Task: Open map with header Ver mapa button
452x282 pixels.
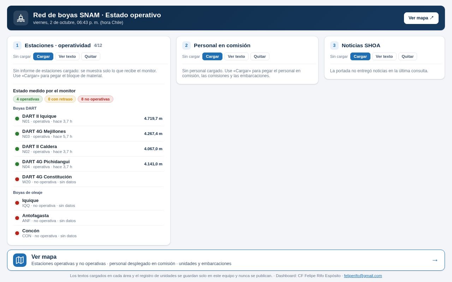Action: click(x=421, y=18)
